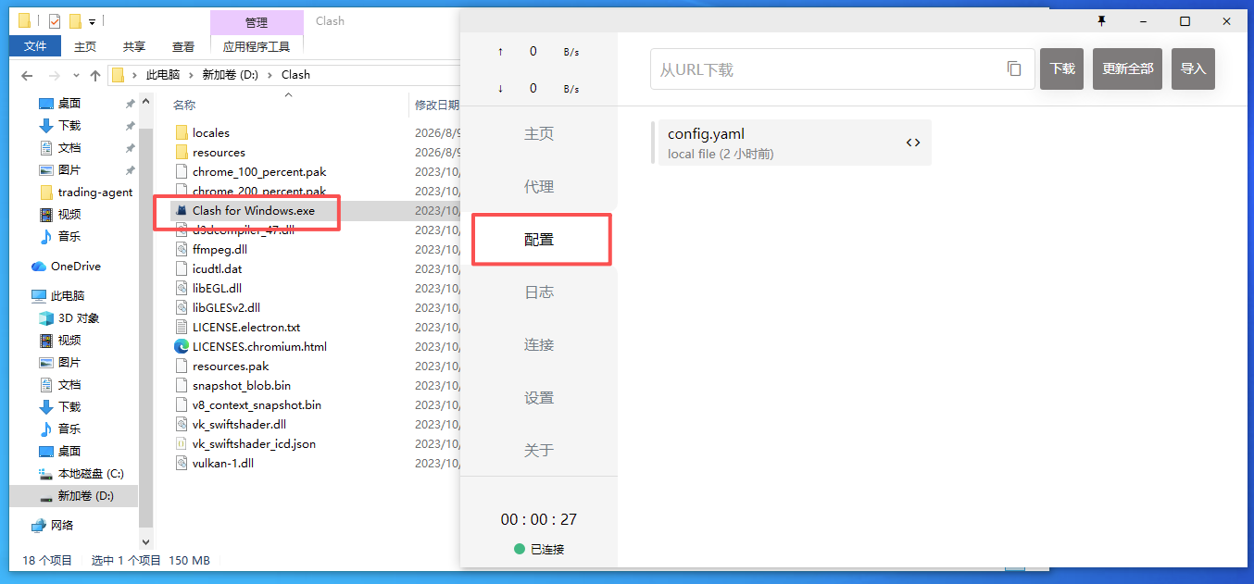Open 网络 in navigation pane
The width and height of the screenshot is (1254, 584).
coord(63,525)
